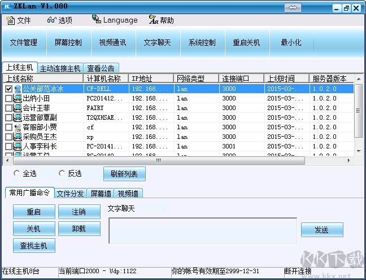Uncheck the 公关部范冰冰 host checkbox
The width and height of the screenshot is (366, 280).
(x=8, y=89)
